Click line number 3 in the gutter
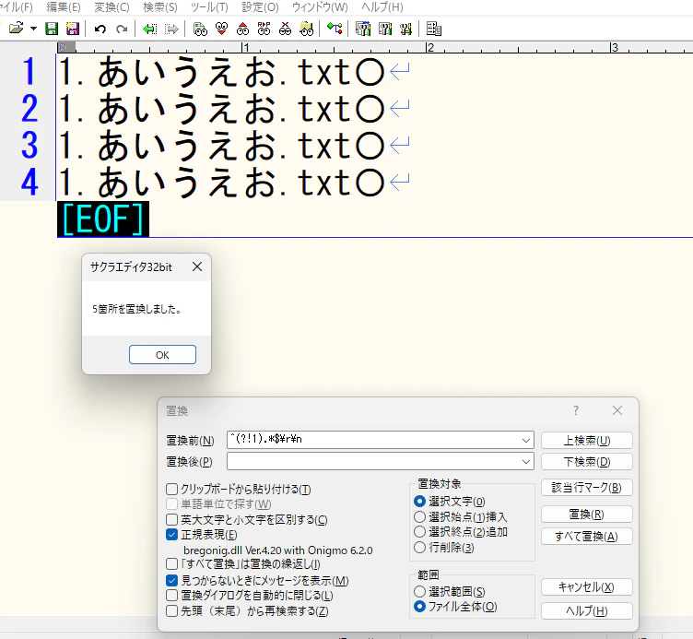Viewport: 693px width, 639px height. pyautogui.click(x=29, y=145)
